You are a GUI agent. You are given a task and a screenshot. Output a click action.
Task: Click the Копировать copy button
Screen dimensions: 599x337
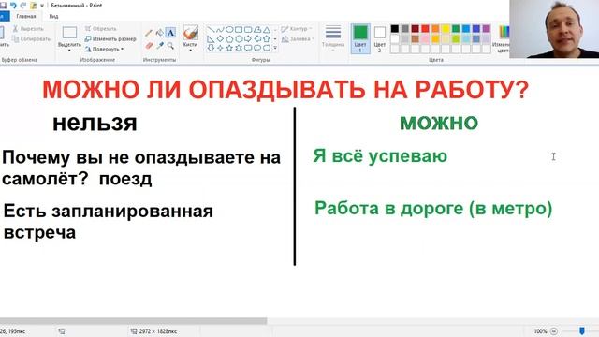pyautogui.click(x=31, y=39)
